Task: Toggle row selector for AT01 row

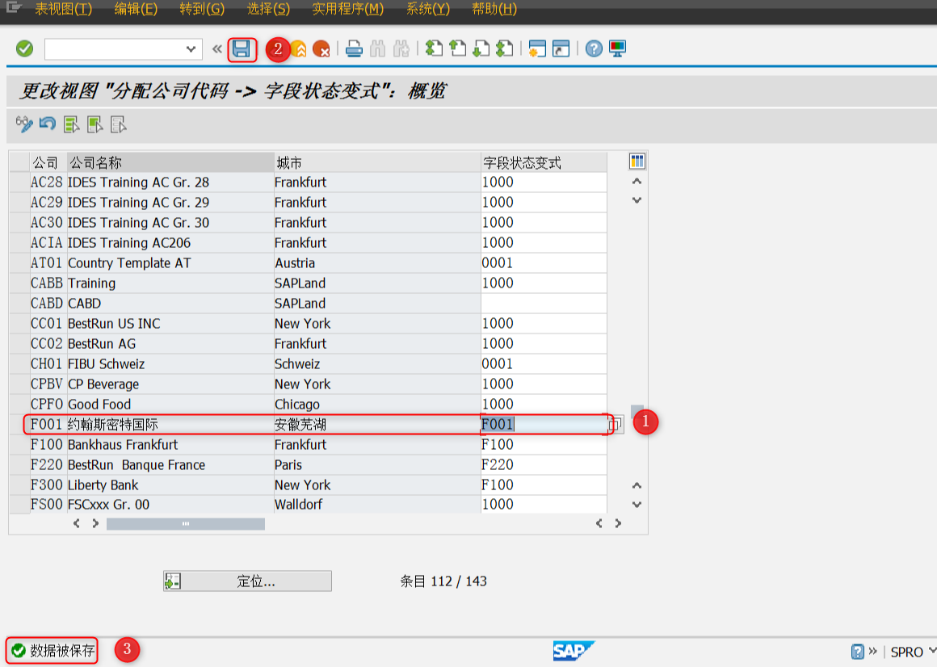Action: (x=19, y=262)
